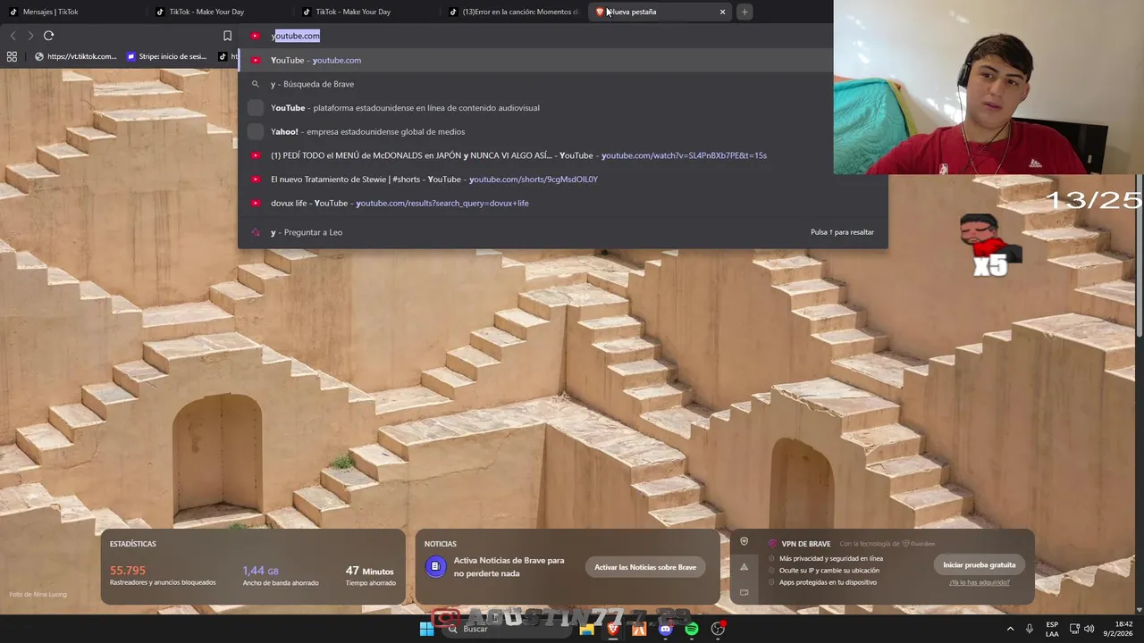Open the dovux life YouTube search suggestion
Viewport: 1144px width, 643px height.
pos(563,203)
